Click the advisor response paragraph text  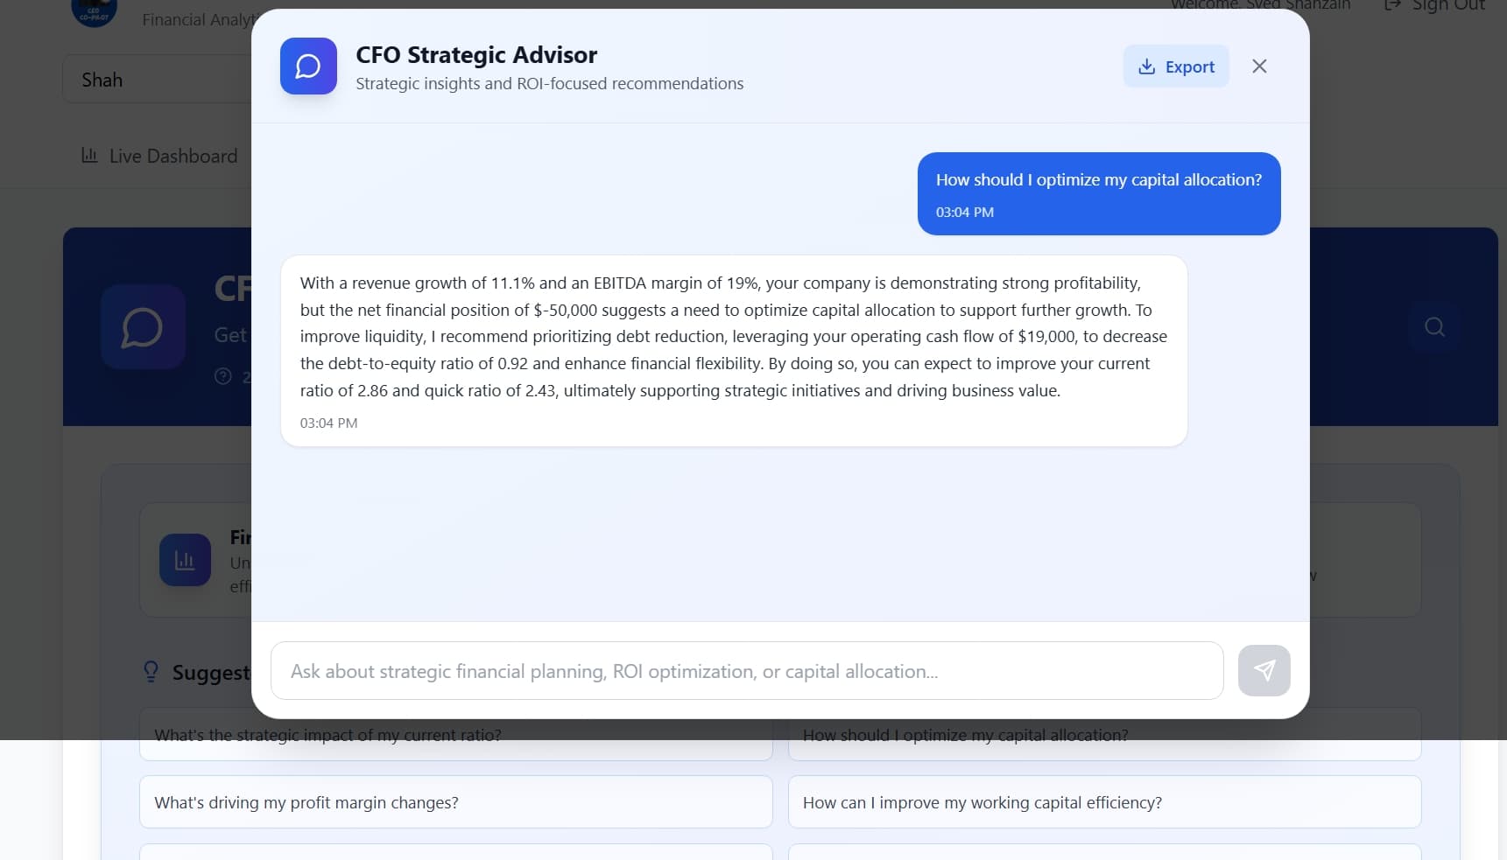(x=734, y=337)
